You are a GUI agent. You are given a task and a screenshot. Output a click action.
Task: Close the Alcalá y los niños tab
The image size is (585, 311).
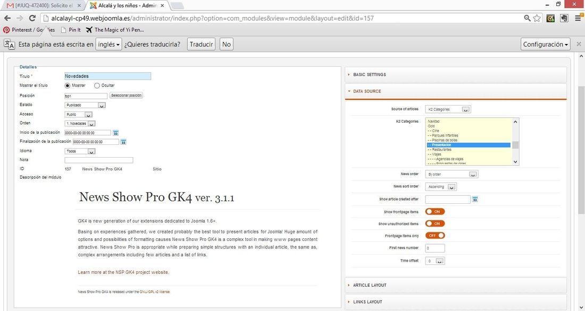pyautogui.click(x=162, y=6)
